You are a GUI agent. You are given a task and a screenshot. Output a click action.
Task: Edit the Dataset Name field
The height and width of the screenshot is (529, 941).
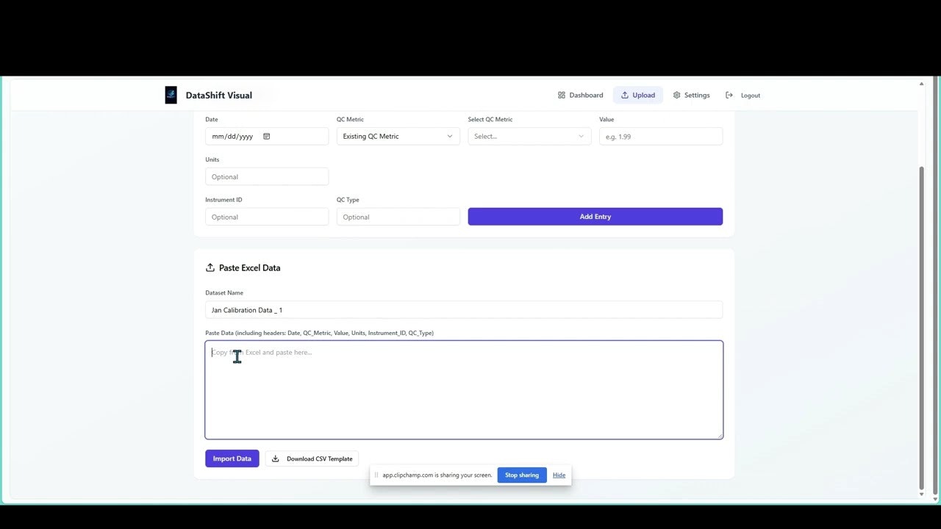click(464, 310)
